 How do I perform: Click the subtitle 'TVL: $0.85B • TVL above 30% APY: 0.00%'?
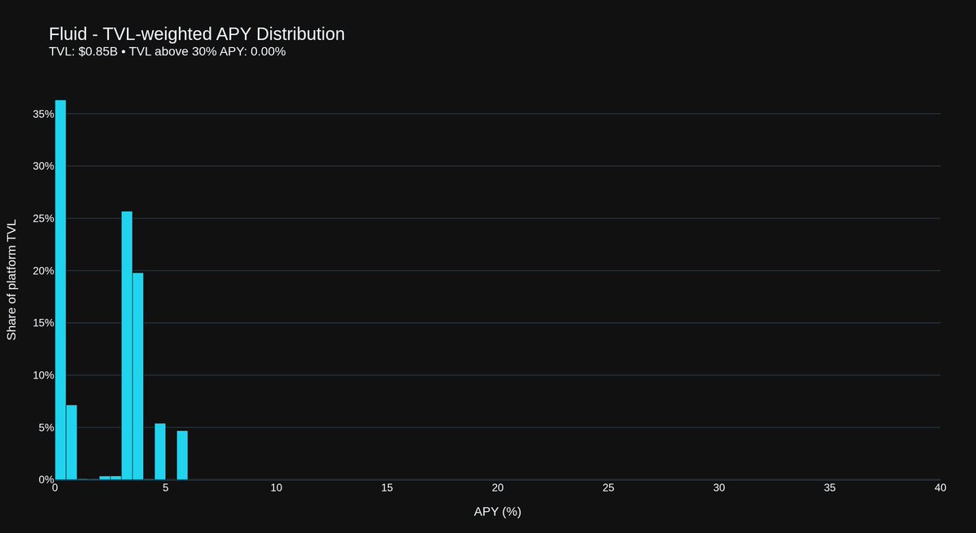168,52
